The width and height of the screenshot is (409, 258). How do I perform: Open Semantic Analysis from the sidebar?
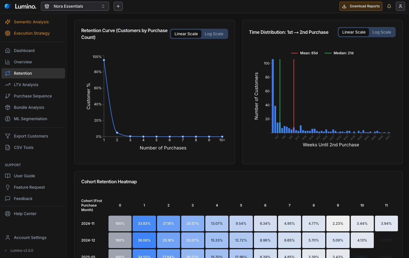[31, 22]
